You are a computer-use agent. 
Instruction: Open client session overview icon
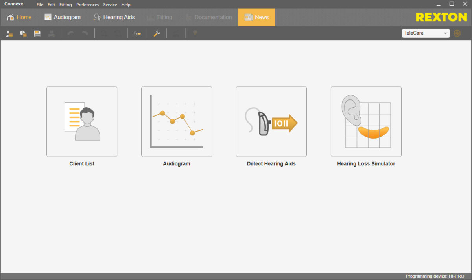tap(23, 33)
